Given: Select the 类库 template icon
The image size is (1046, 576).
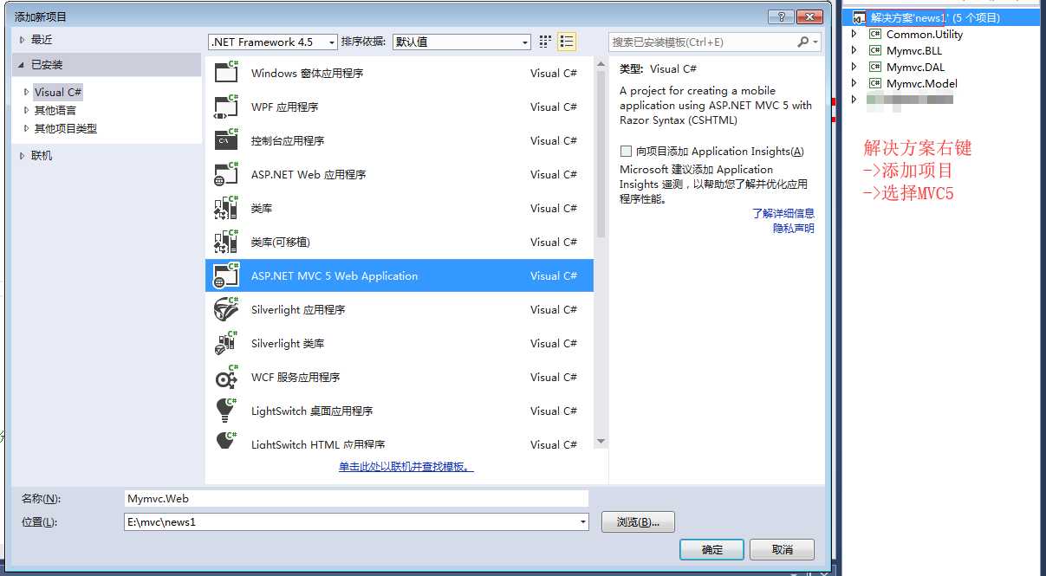Looking at the screenshot, I should (226, 208).
